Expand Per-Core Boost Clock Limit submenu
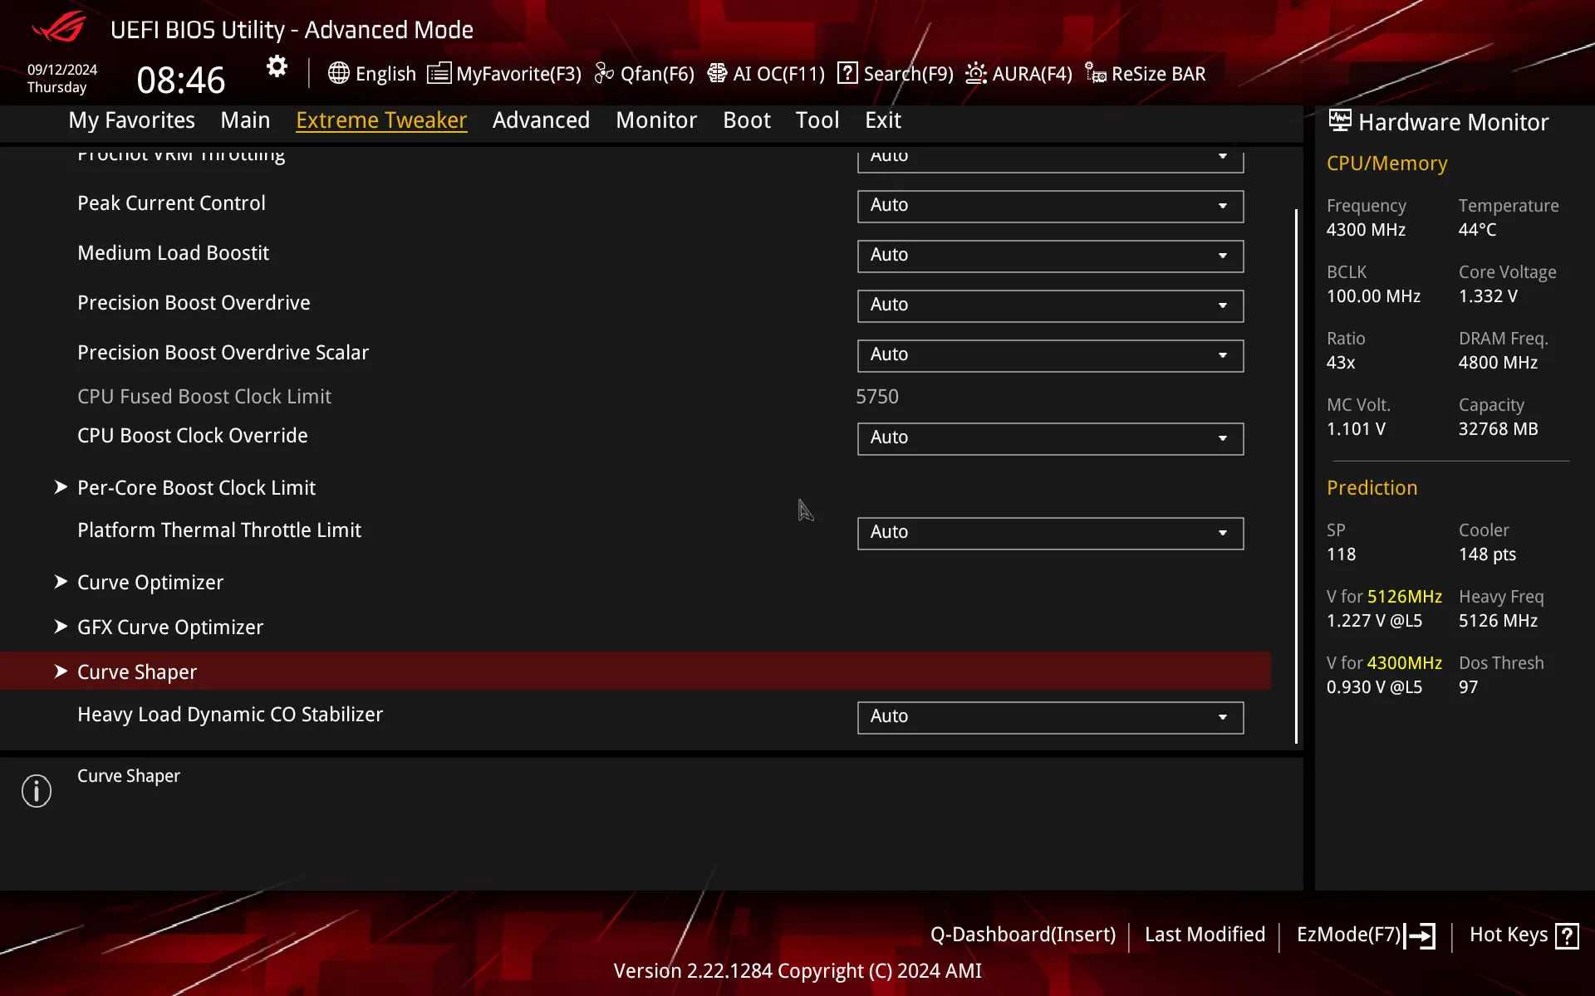1595x996 pixels. [196, 488]
